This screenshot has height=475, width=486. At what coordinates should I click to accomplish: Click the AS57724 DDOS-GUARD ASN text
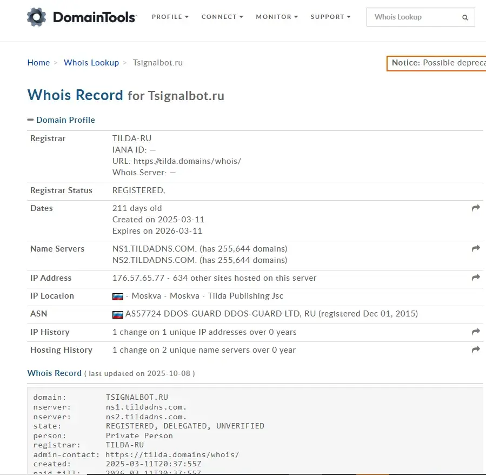pyautogui.click(x=271, y=314)
